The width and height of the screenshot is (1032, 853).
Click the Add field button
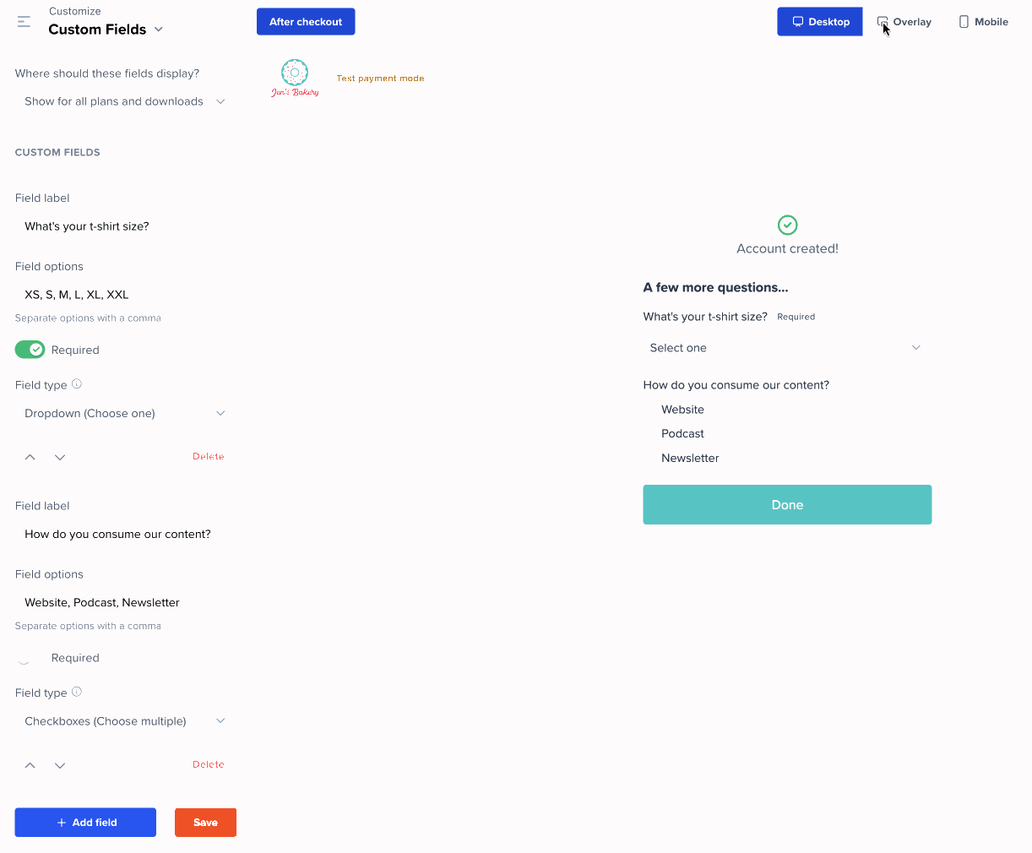(85, 823)
